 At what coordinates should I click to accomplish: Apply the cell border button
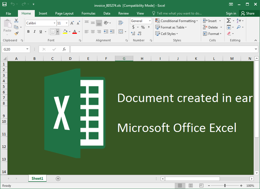pos(53,32)
